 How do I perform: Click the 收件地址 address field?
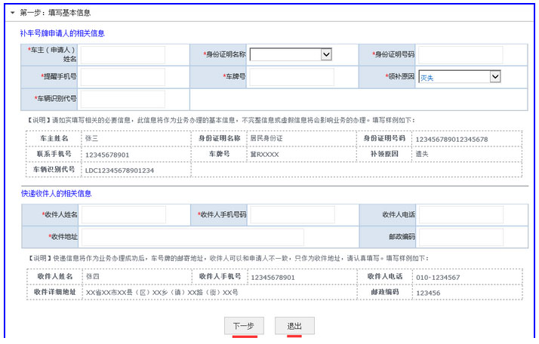pos(192,237)
